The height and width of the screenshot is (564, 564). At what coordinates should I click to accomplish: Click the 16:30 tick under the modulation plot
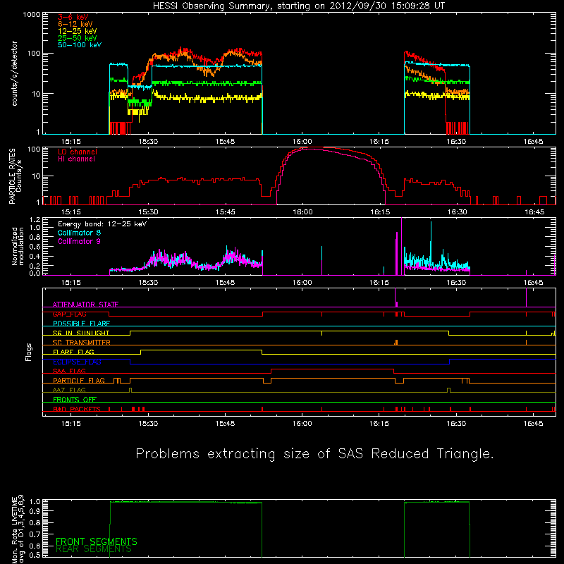coord(456,283)
